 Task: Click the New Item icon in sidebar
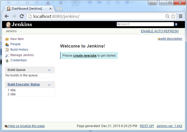pos(7,39)
